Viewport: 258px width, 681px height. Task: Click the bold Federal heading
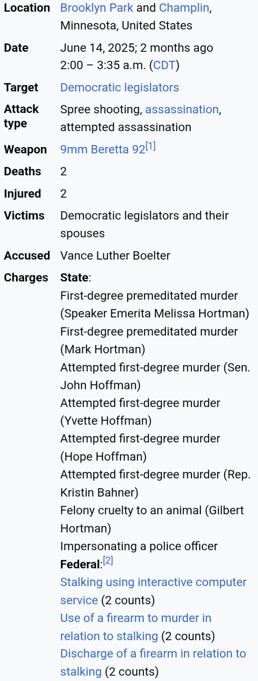point(80,564)
